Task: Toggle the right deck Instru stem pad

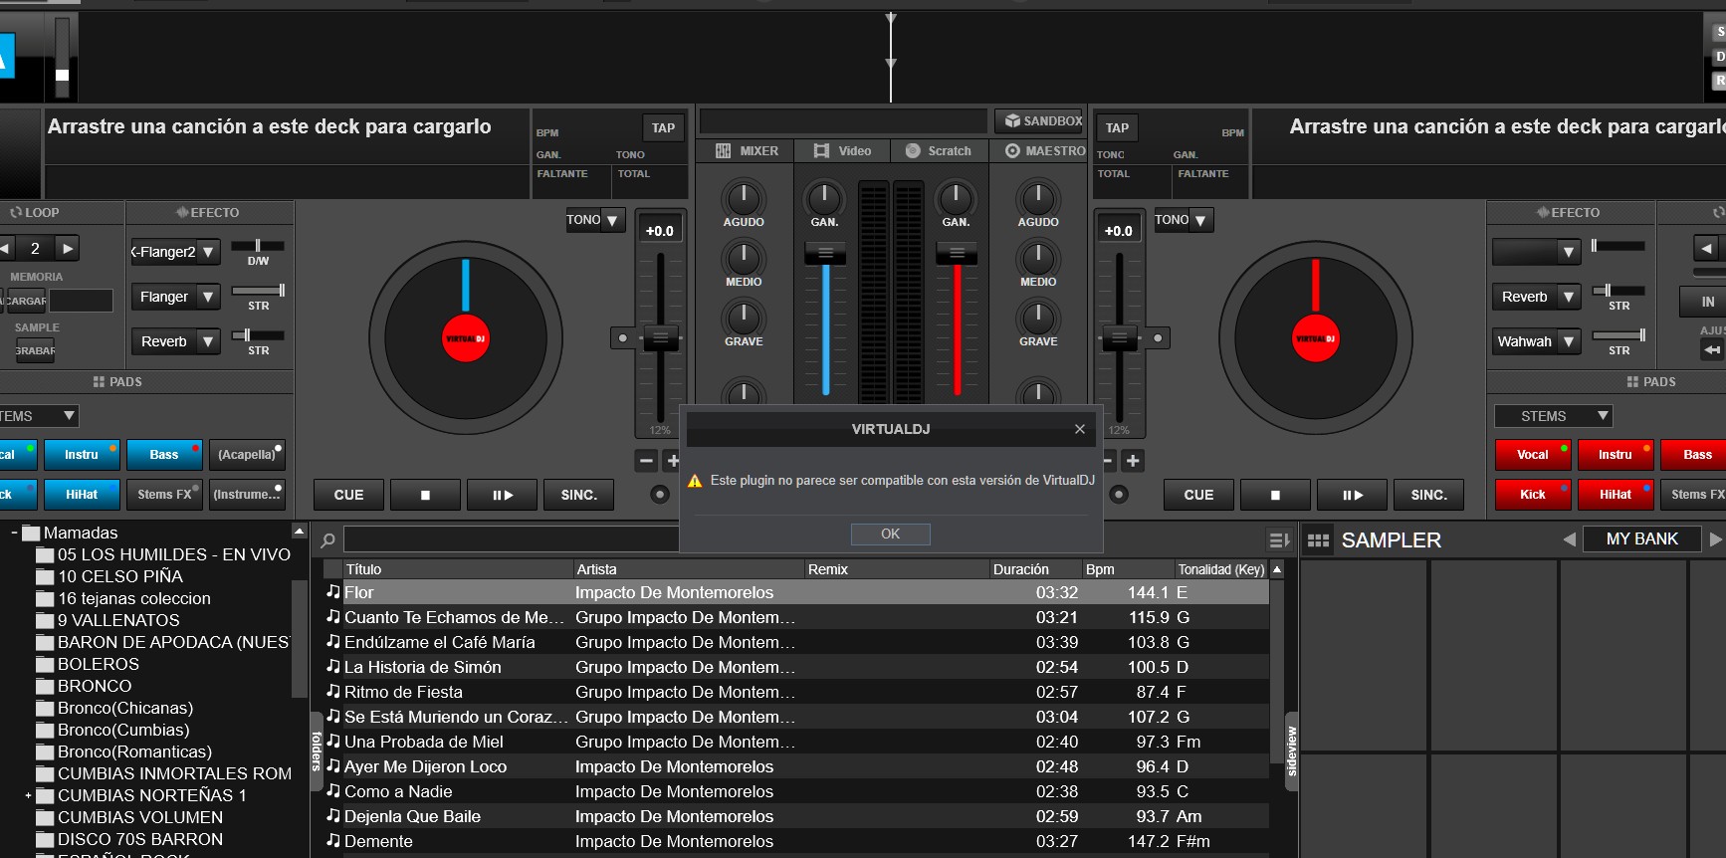Action: 1616,455
